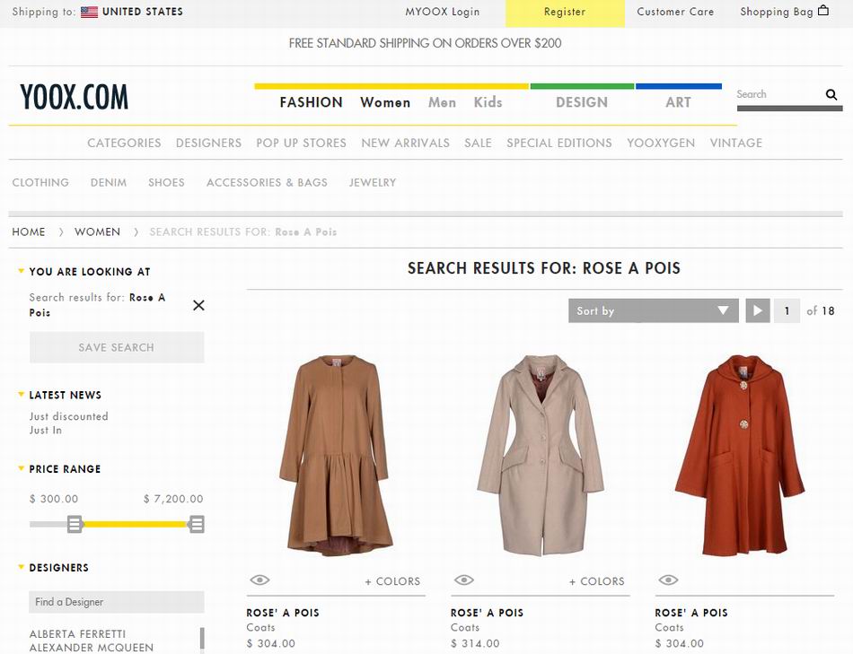Open Pop Up Stores menu
This screenshot has width=853, height=654.
(302, 143)
